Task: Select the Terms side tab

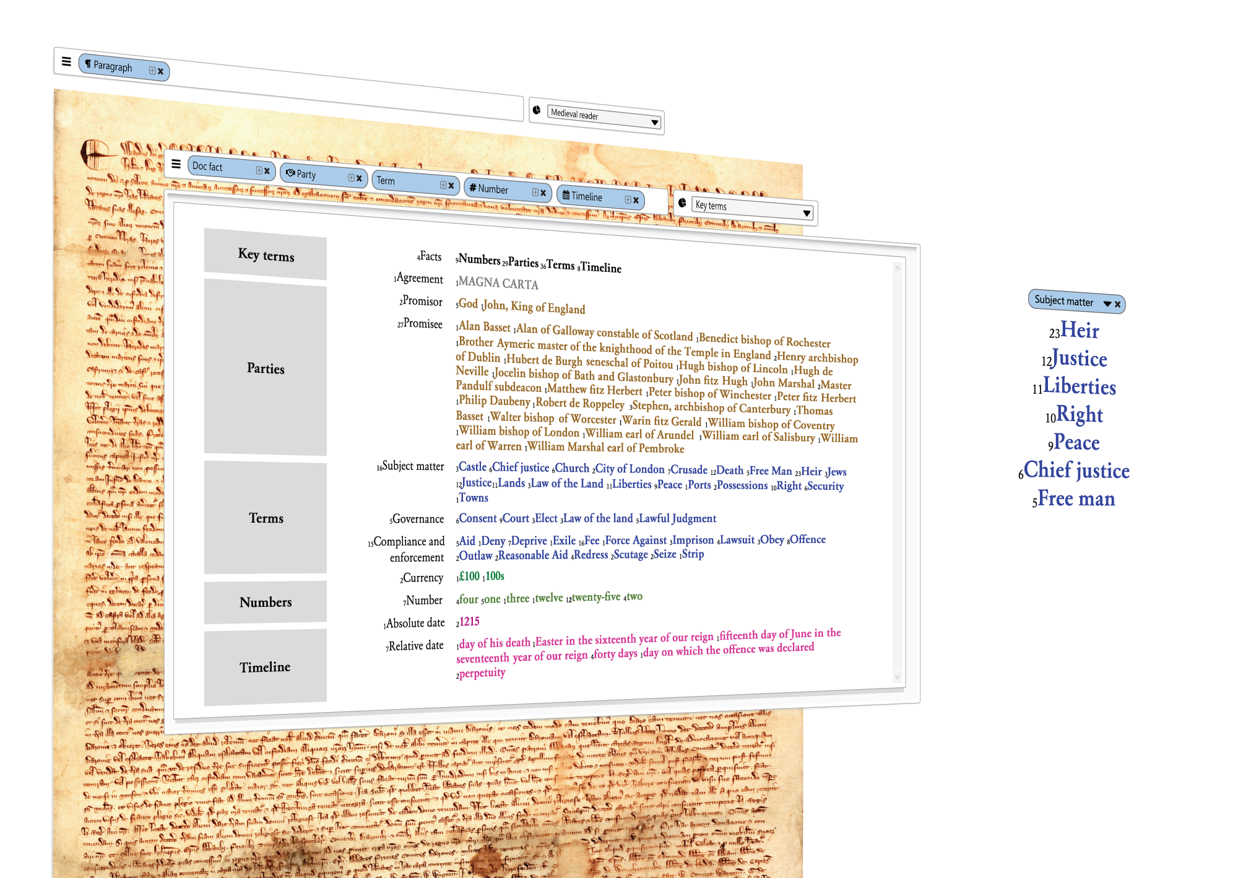Action: pos(266,518)
